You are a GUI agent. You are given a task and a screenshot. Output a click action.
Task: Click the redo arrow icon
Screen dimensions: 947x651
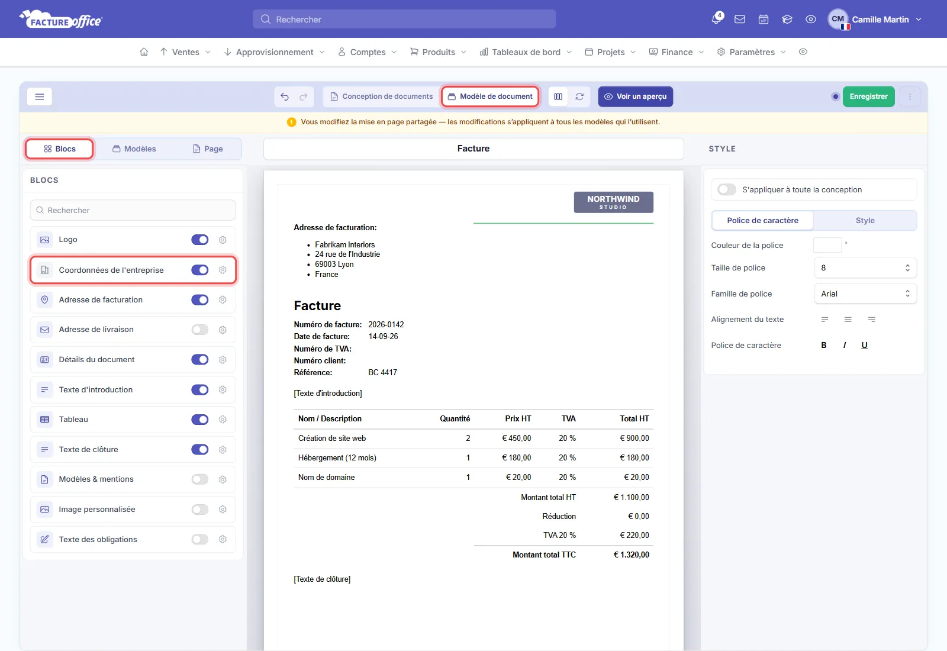[304, 96]
